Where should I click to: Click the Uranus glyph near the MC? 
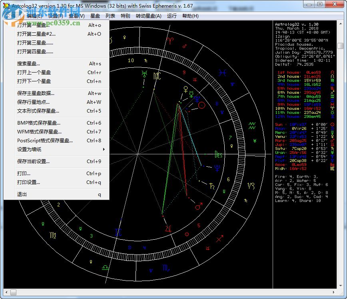tap(144, 73)
